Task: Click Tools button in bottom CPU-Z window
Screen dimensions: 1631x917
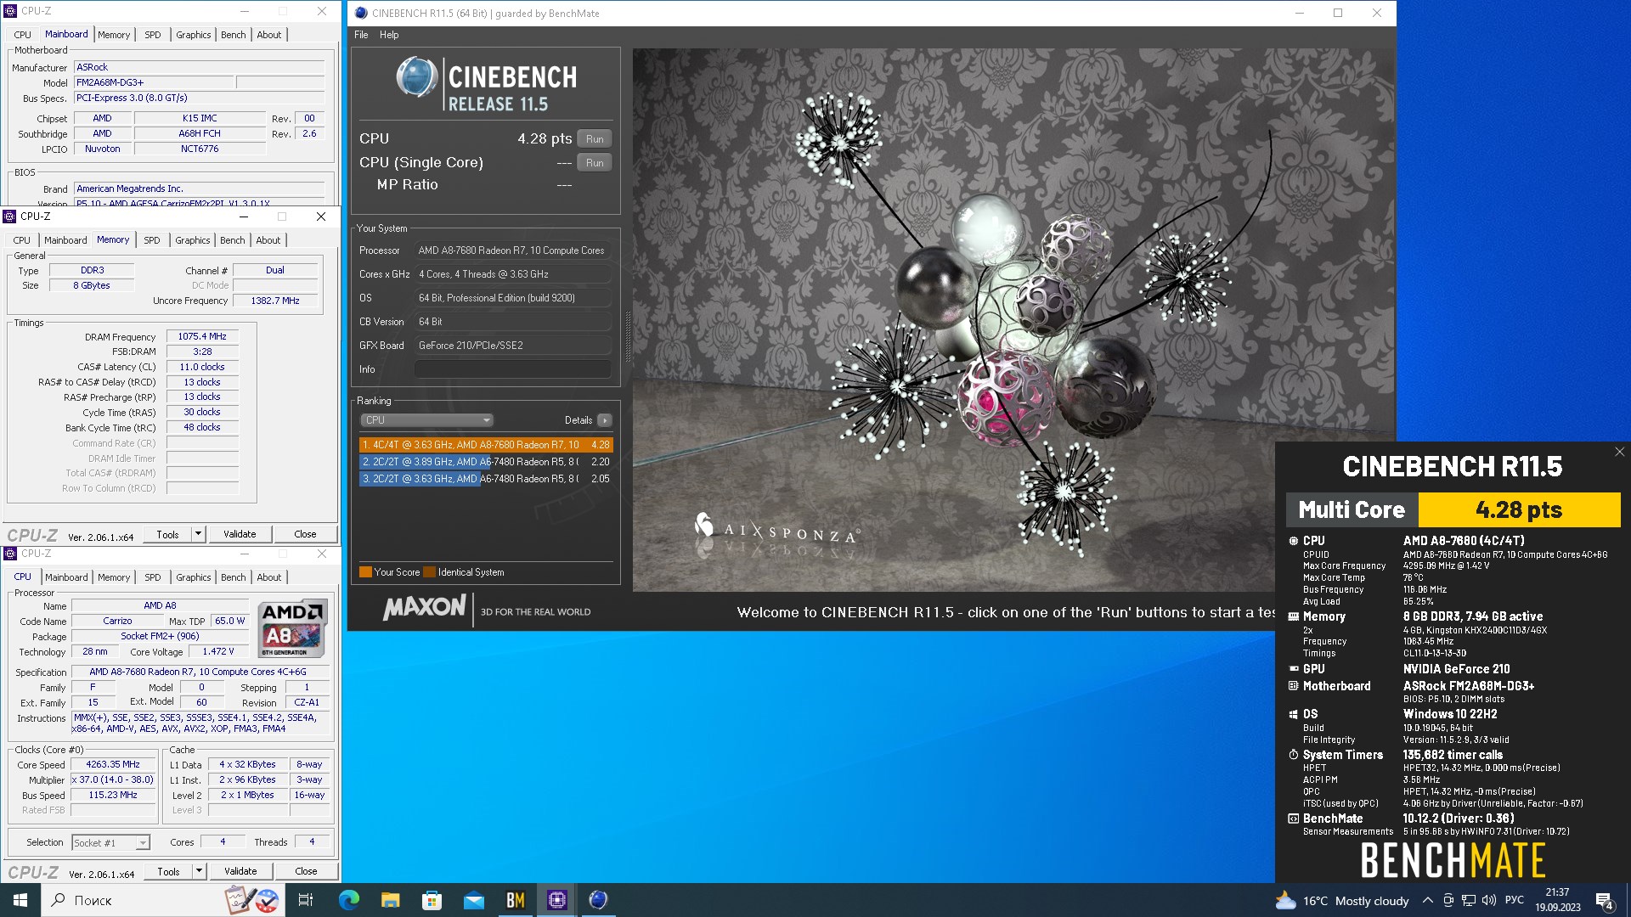Action: [x=169, y=871]
